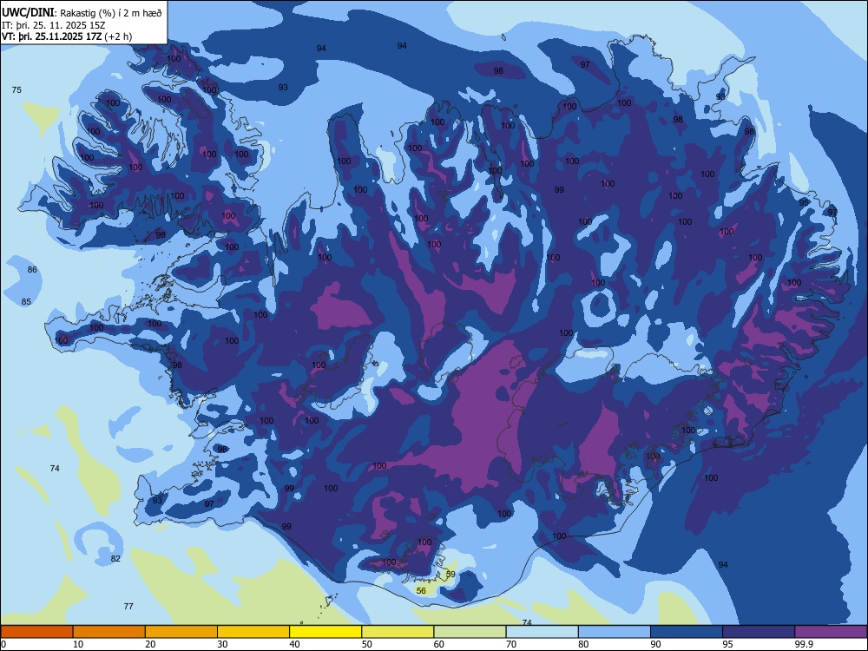
Task: Select the 95–99.9 dark indigo legend swatch
Action: pyautogui.click(x=759, y=632)
